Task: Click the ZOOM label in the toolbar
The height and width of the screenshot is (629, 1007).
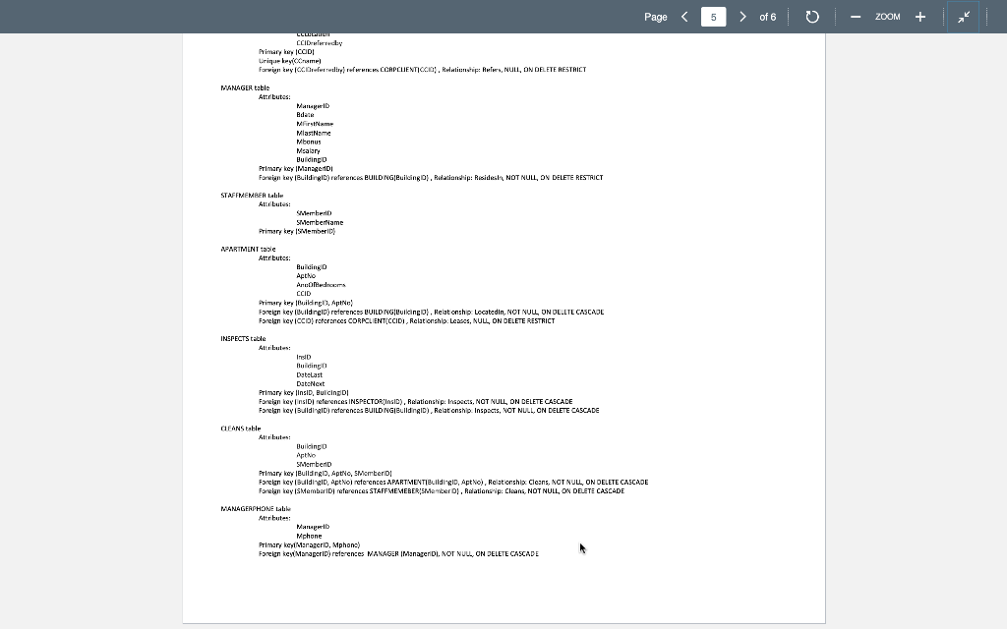Action: [888, 16]
